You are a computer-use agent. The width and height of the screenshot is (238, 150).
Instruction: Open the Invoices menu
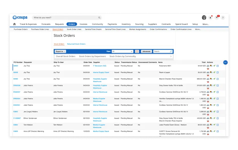(83, 24)
